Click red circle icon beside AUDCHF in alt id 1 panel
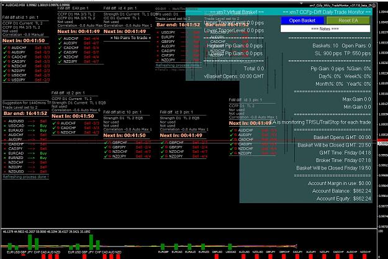The width and height of the screenshot is (388, 259). [x=9, y=48]
